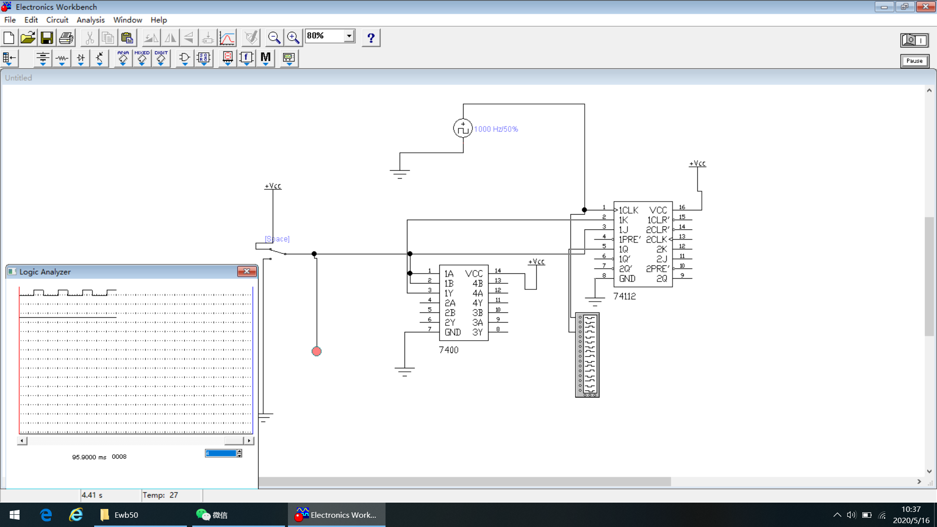Click the Help question mark button
The height and width of the screenshot is (527, 937).
(x=371, y=38)
